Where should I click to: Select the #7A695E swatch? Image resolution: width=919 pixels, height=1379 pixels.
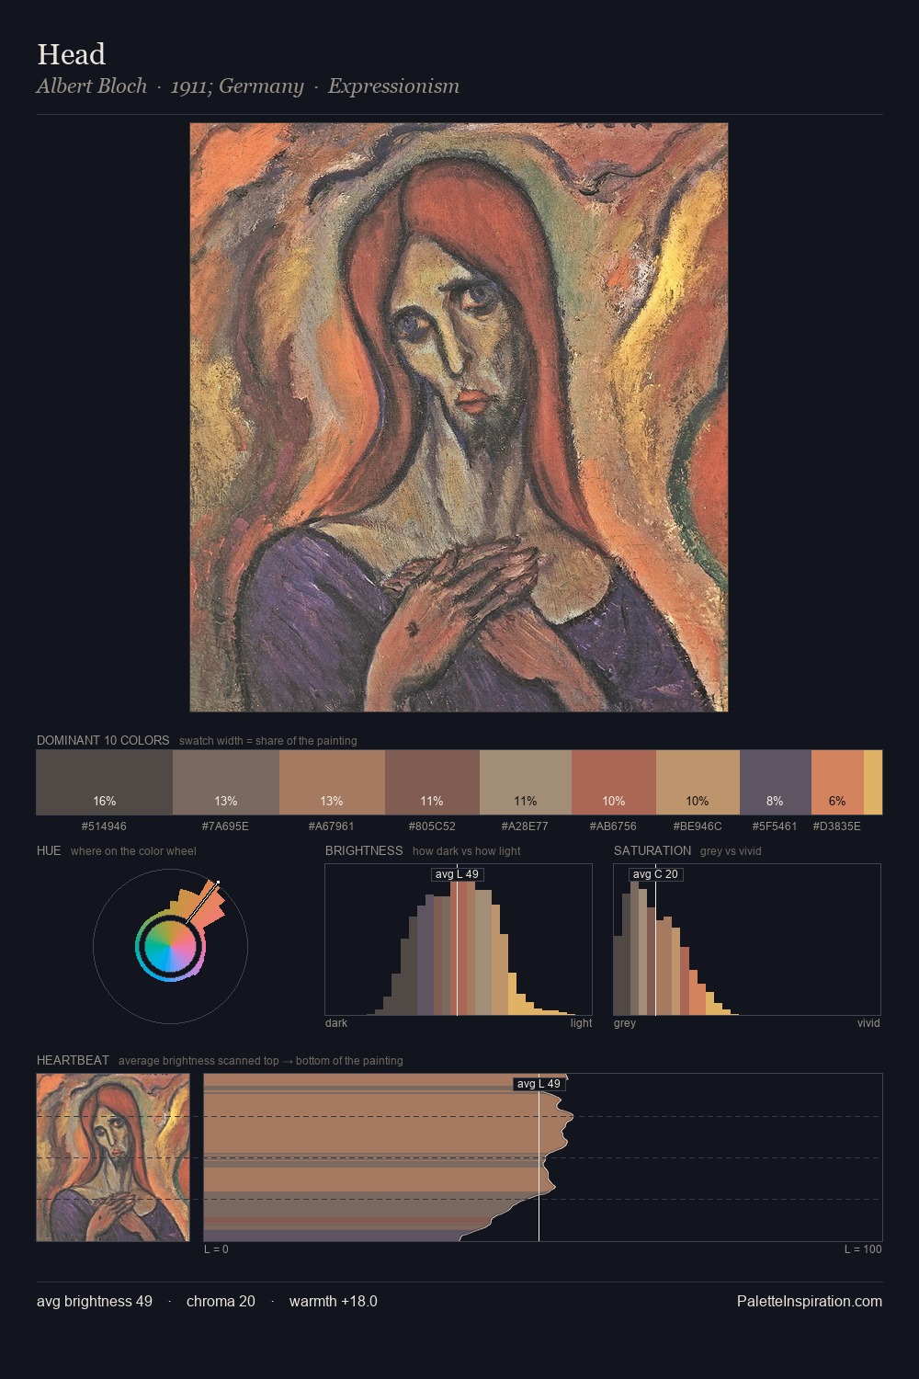click(x=226, y=782)
